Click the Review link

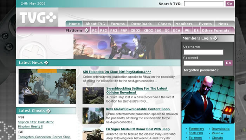218,133
